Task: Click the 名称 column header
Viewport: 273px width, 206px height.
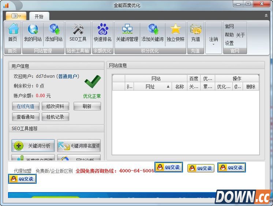Action: [179, 87]
